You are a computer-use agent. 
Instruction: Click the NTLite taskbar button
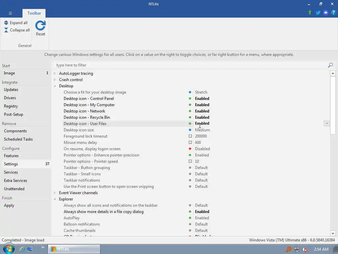[74, 249]
